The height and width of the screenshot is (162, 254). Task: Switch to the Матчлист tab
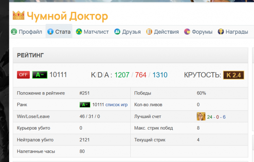[x=92, y=32]
